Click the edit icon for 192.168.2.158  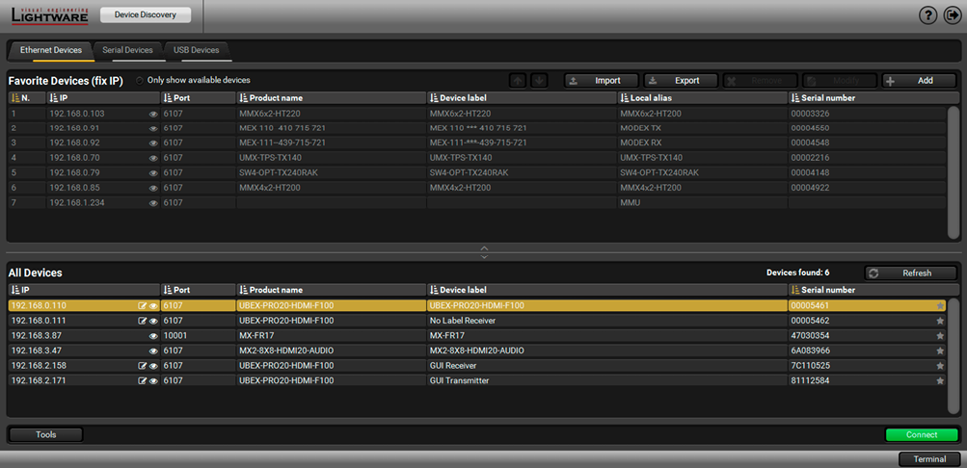pos(143,366)
